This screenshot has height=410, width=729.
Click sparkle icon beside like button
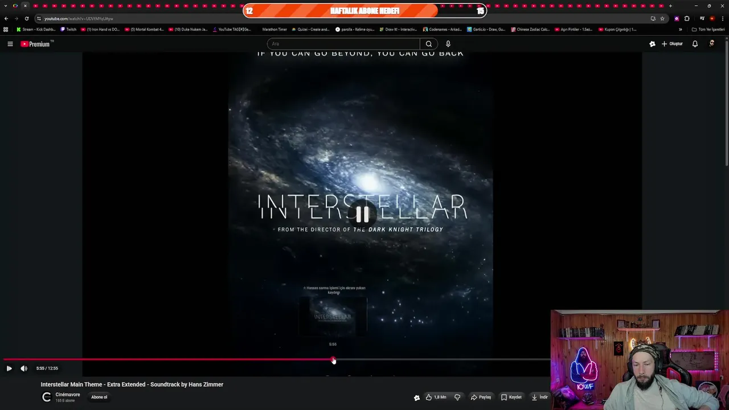pos(417,397)
